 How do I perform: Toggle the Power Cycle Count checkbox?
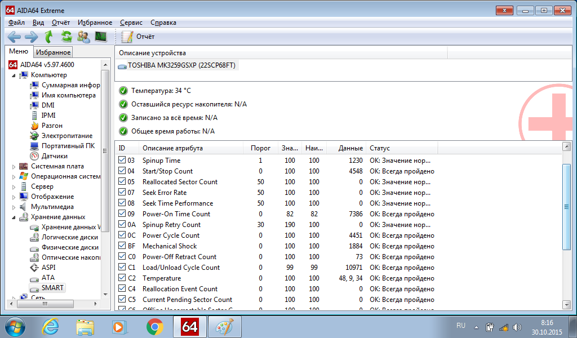click(122, 235)
